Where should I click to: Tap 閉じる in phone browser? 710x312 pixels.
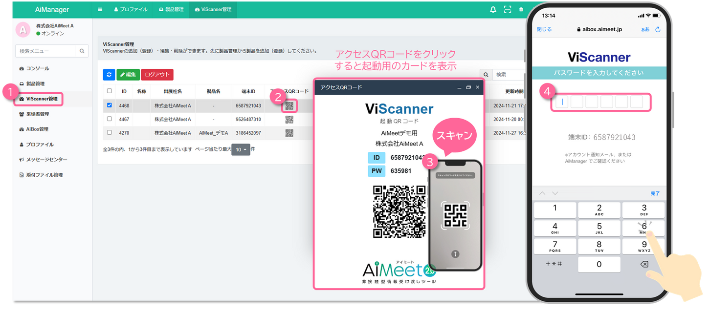pos(544,29)
